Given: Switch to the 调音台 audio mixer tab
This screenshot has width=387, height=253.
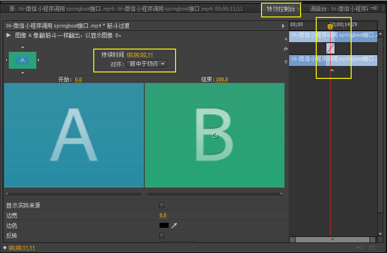Looking at the screenshot, I should [339, 9].
